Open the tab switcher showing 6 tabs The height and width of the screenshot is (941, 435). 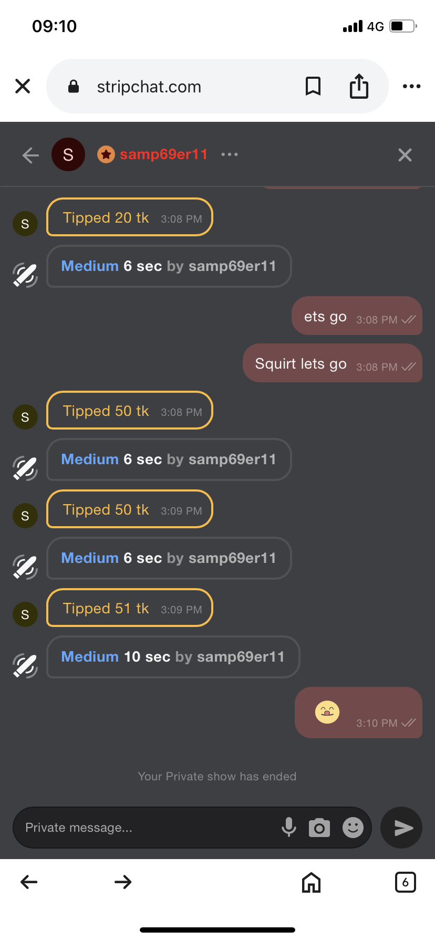pyautogui.click(x=405, y=882)
